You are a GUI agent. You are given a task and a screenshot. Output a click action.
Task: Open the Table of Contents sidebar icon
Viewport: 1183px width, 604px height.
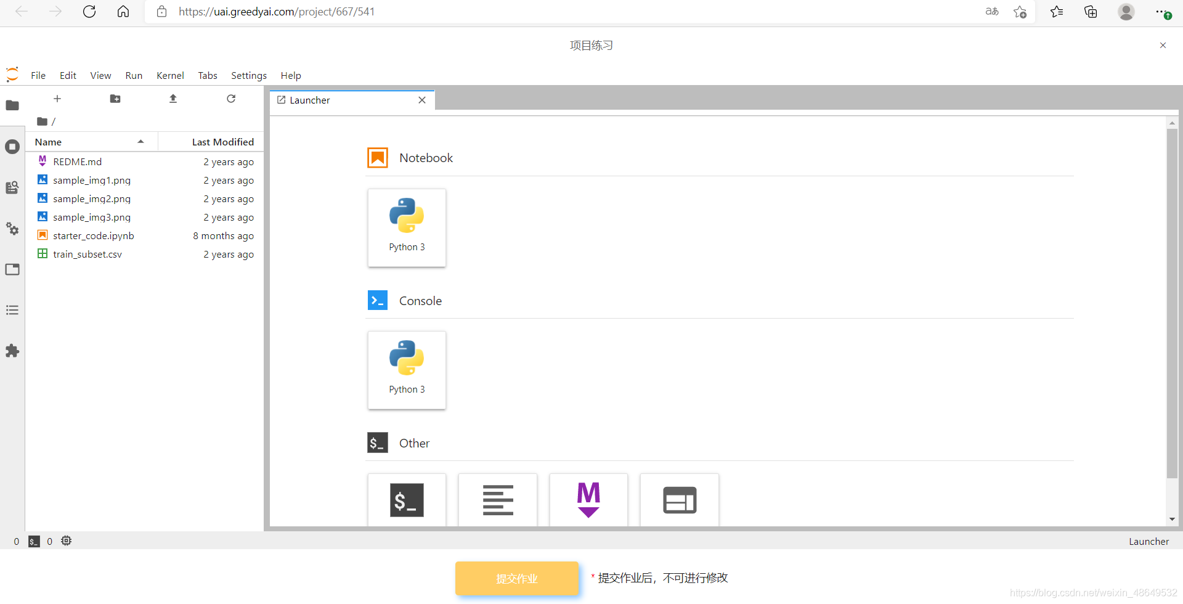12,310
